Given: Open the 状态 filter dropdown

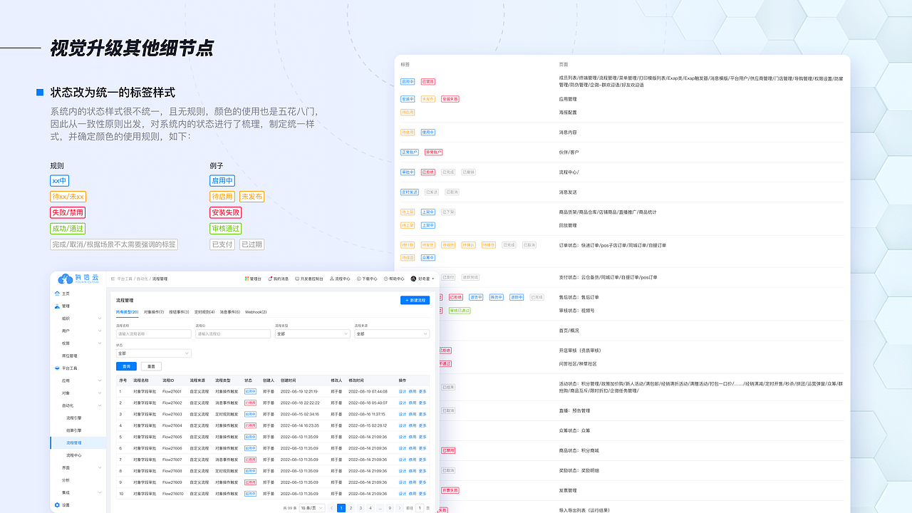Looking at the screenshot, I should (154, 353).
